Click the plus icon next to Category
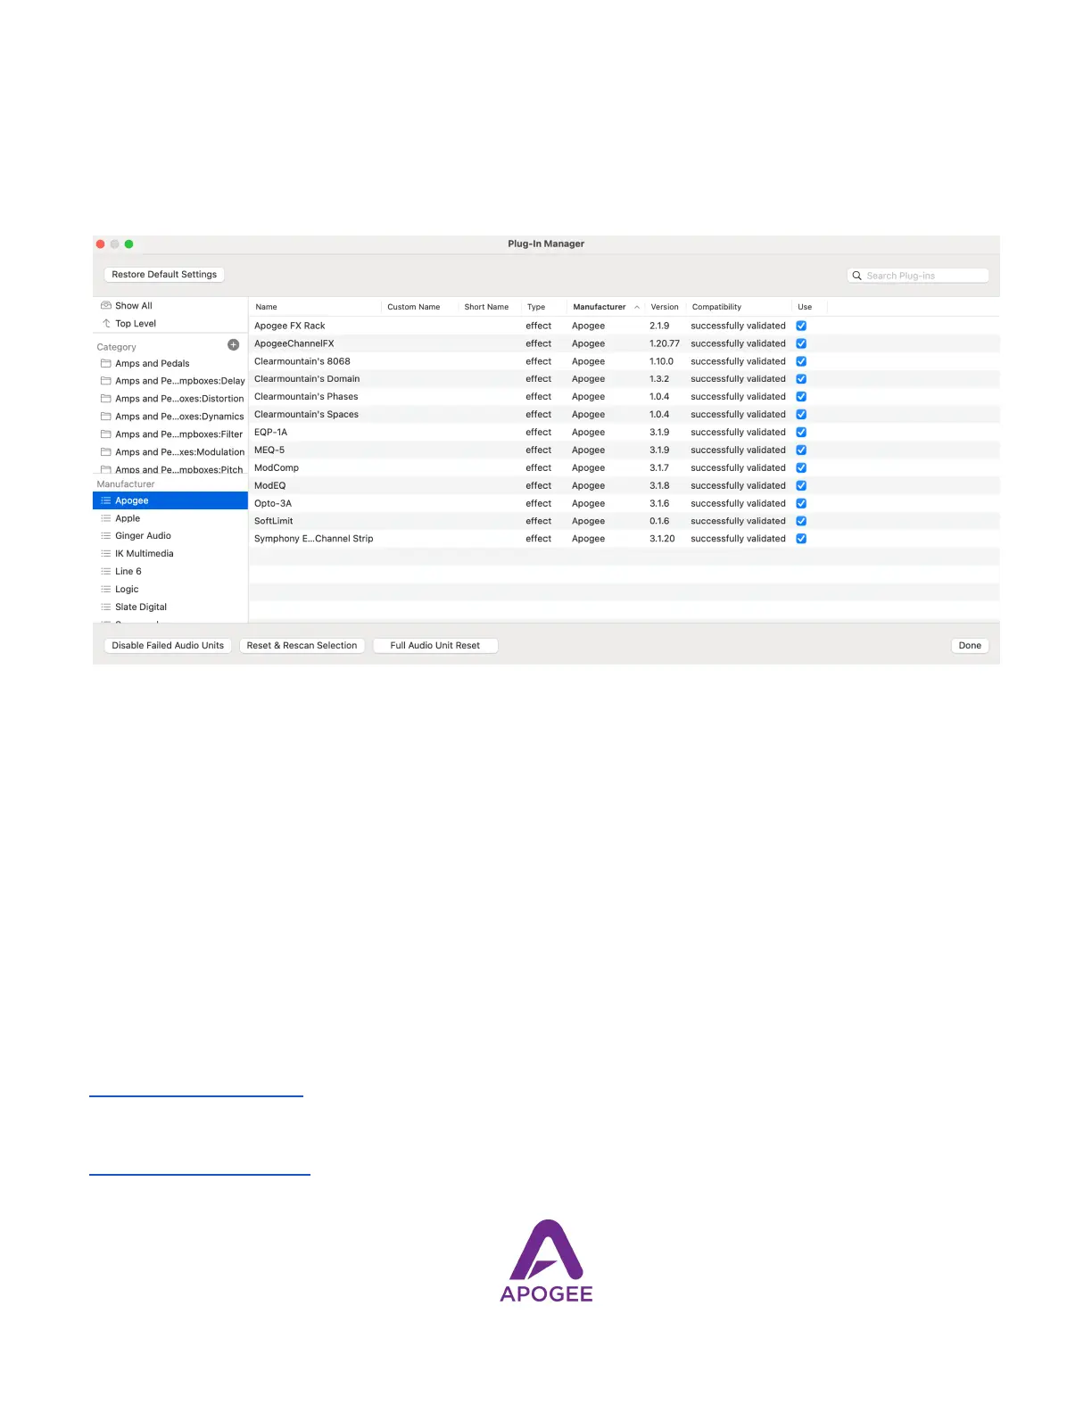This screenshot has height=1413, width=1092. click(x=233, y=345)
